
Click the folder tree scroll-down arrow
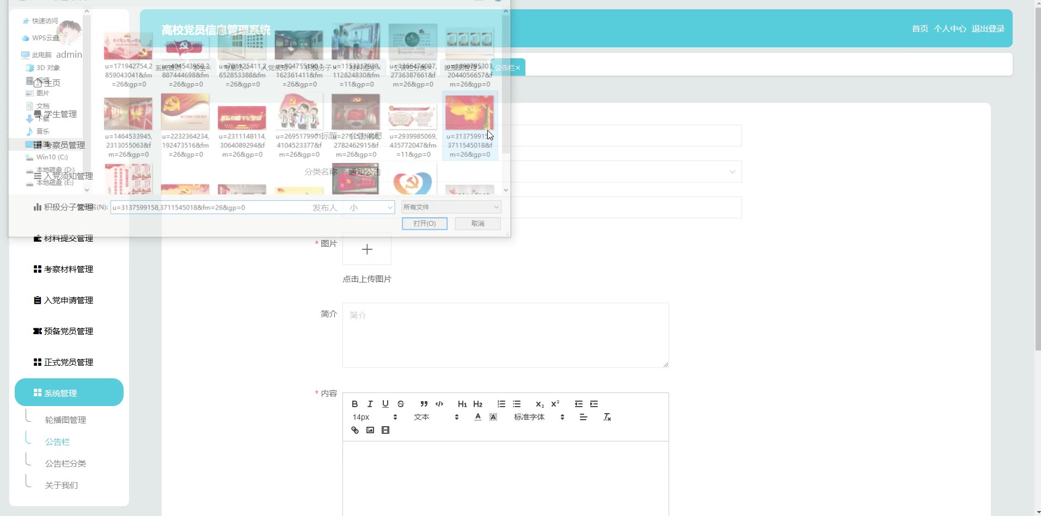pyautogui.click(x=87, y=190)
